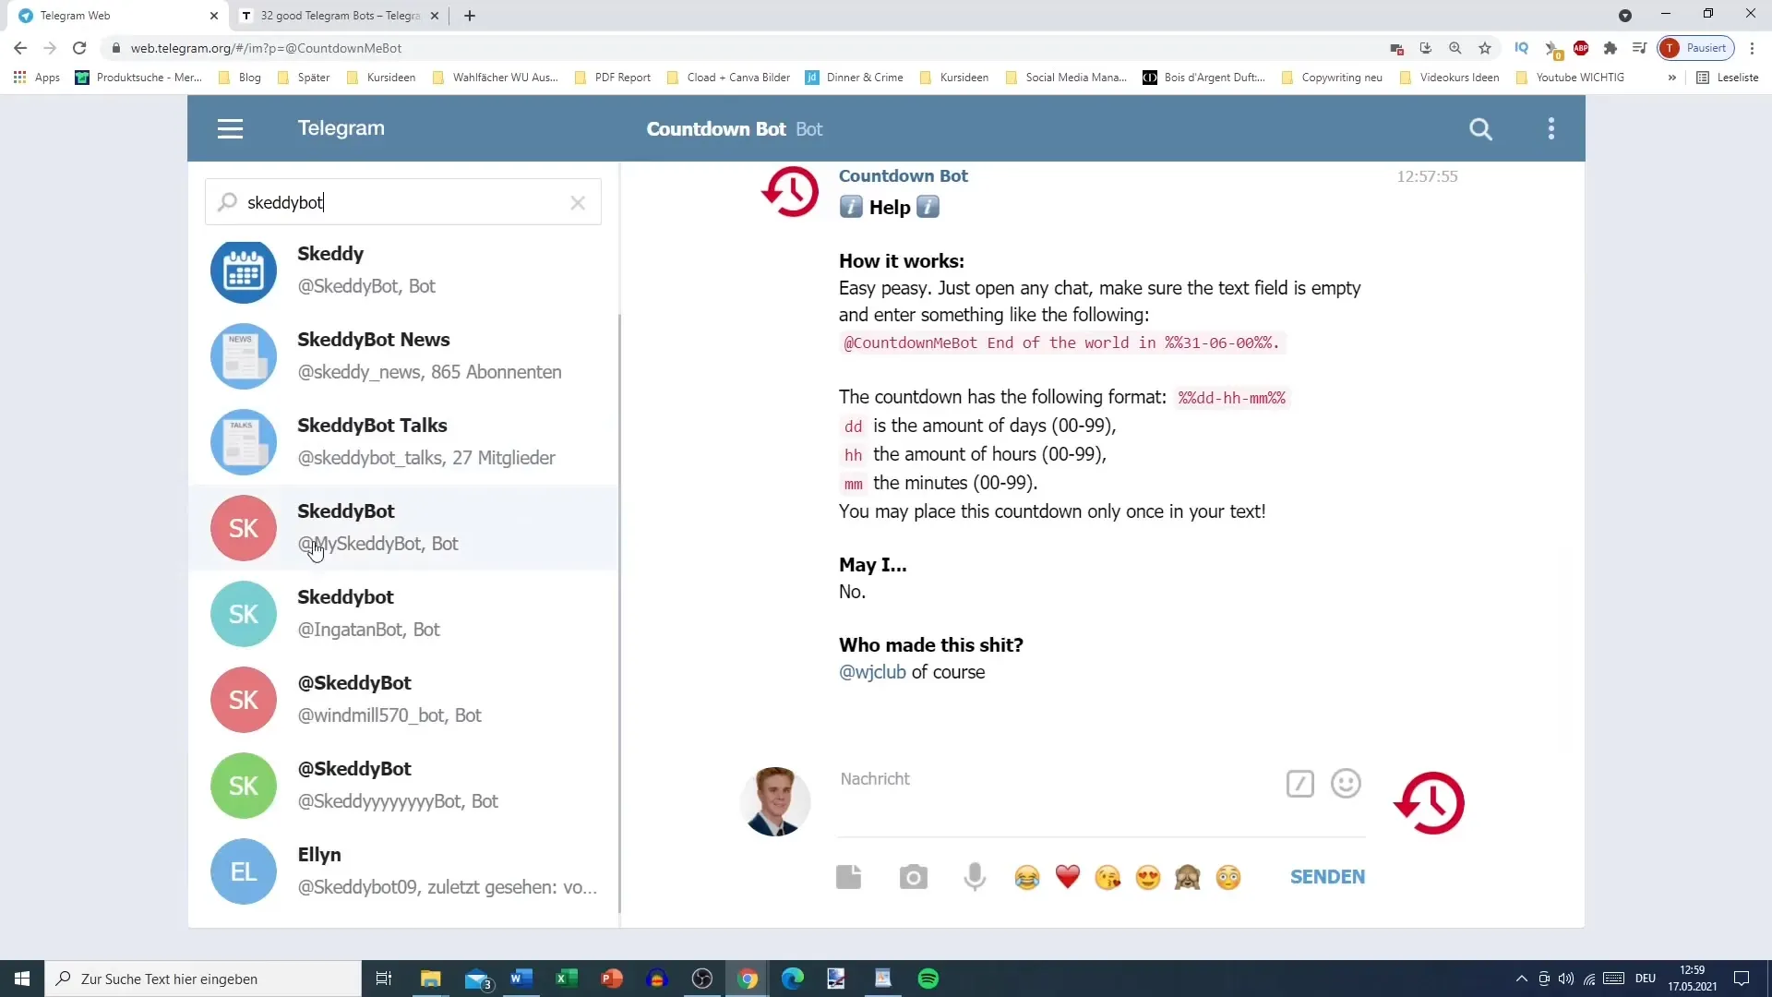Open the Youtube WICHTIG bookmark folder
The height and width of the screenshot is (997, 1772).
pos(1570,78)
